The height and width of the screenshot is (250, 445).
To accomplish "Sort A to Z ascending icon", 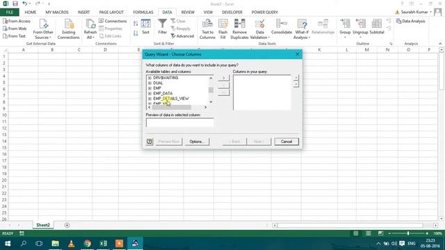I will coord(136,24).
